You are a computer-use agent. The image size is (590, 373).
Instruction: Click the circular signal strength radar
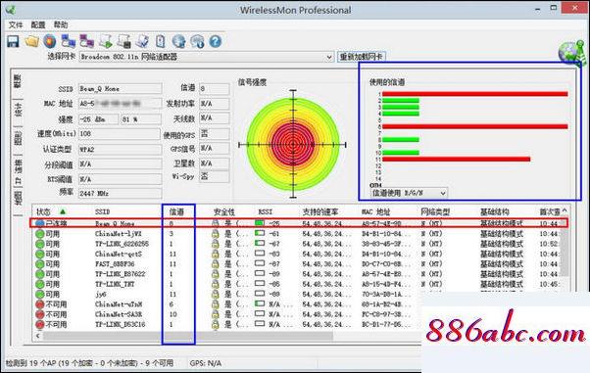pyautogui.click(x=293, y=144)
